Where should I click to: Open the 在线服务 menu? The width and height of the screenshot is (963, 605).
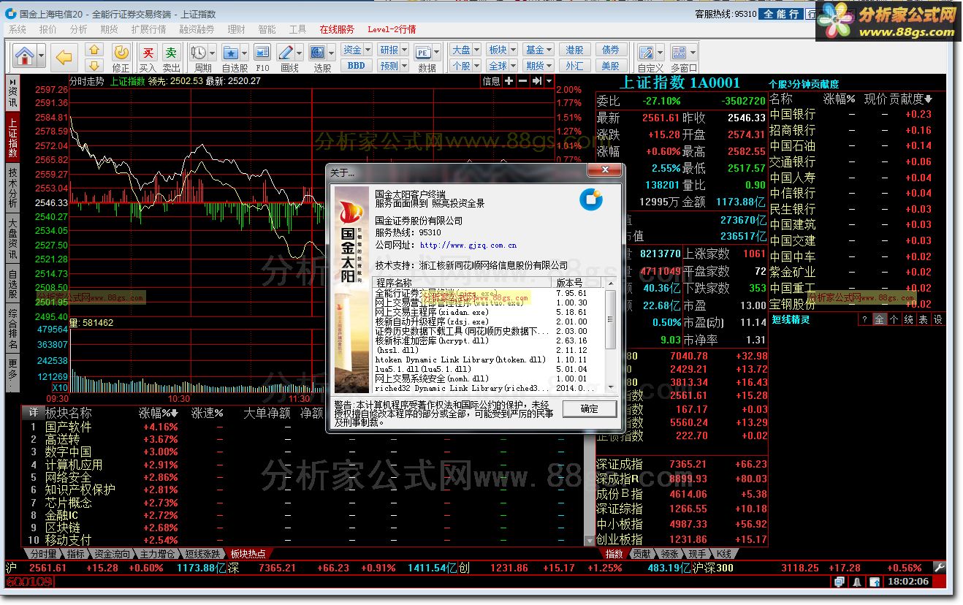click(x=337, y=29)
